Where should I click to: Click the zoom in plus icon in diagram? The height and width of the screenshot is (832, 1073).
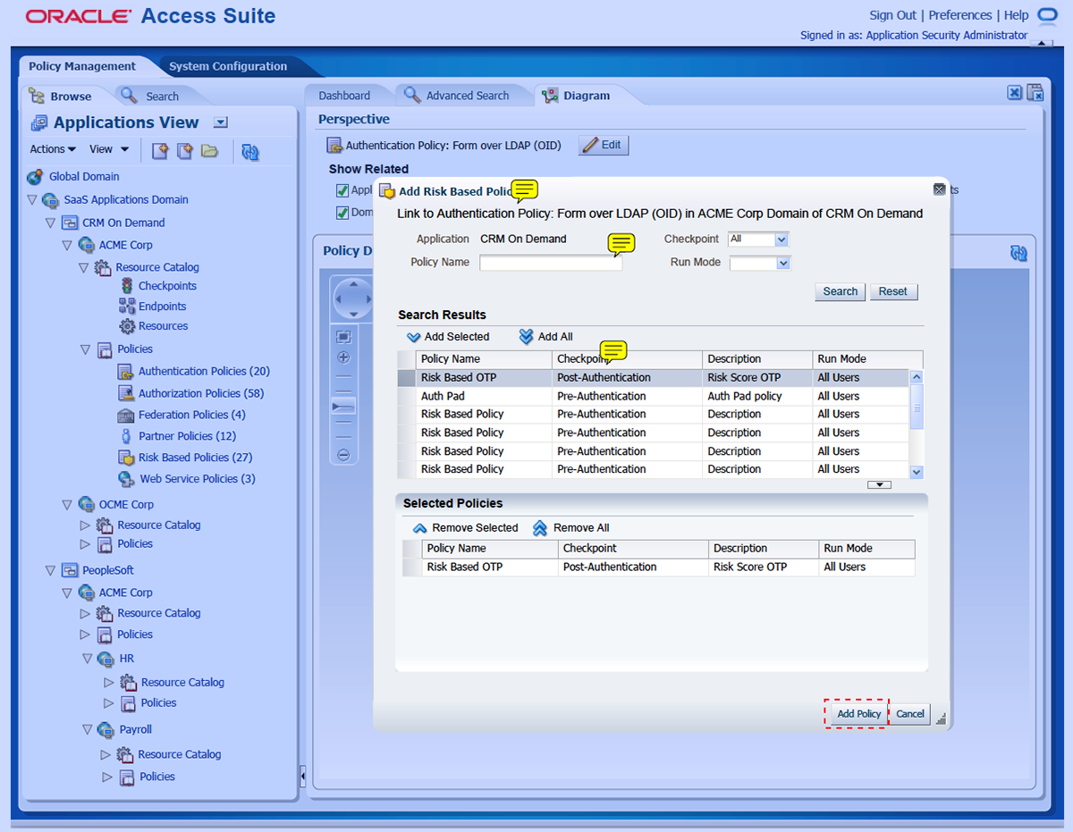343,357
